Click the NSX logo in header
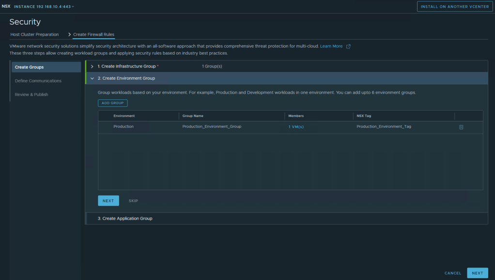Viewport: 495px width, 280px height. coord(6,6)
